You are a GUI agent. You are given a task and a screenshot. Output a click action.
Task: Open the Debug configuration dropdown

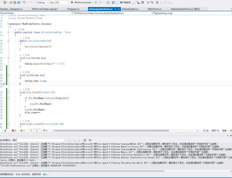[43, 2]
